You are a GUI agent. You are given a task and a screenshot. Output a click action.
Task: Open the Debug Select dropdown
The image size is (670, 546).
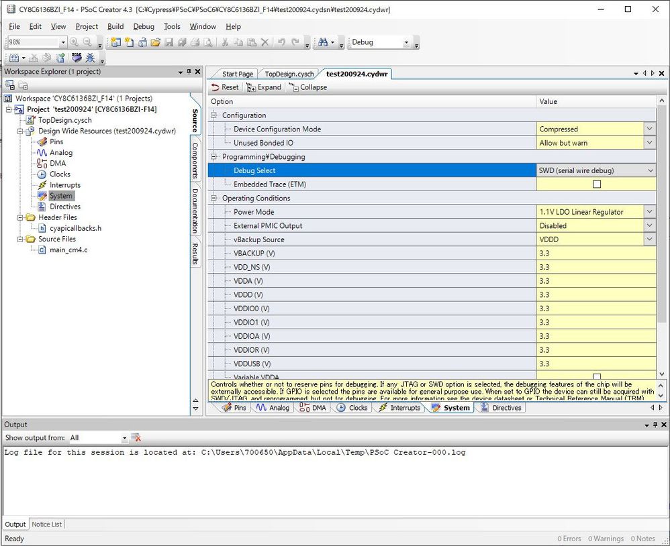point(649,170)
